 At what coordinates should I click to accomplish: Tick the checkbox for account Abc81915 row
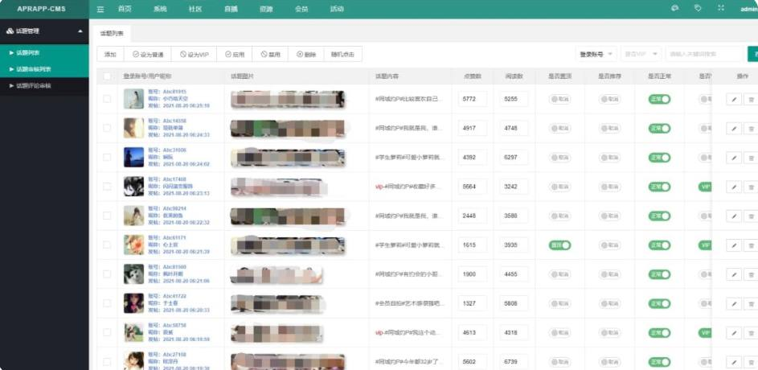(x=107, y=99)
